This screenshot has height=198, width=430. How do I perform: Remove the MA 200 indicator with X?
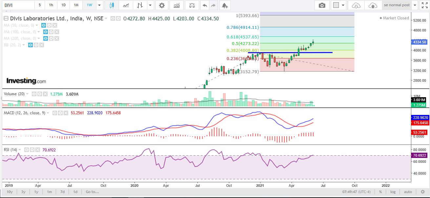tap(56, 38)
